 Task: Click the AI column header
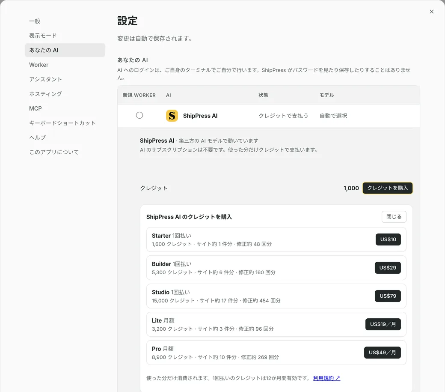coord(169,95)
